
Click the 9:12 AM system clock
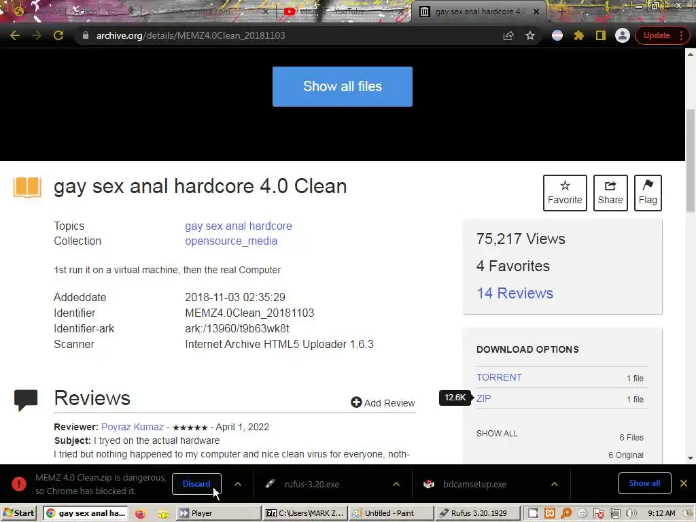coord(661,513)
